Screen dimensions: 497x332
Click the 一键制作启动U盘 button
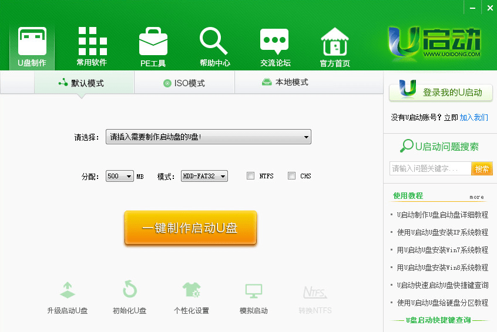pyautogui.click(x=190, y=228)
